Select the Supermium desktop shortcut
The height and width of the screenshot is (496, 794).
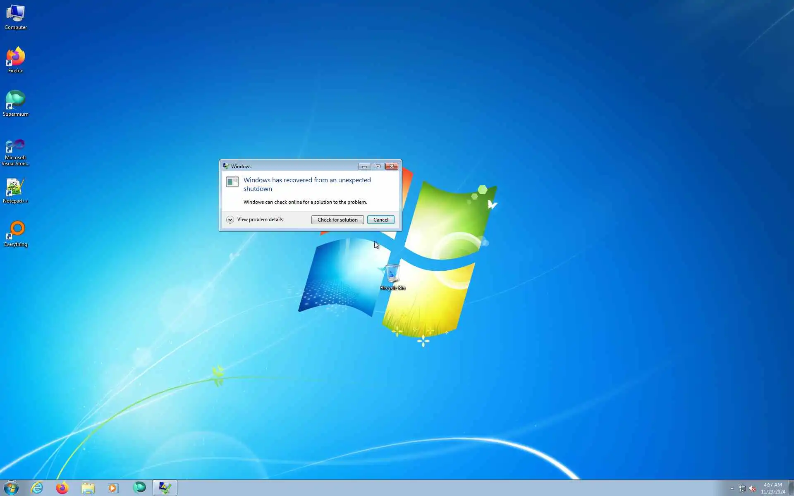15,103
